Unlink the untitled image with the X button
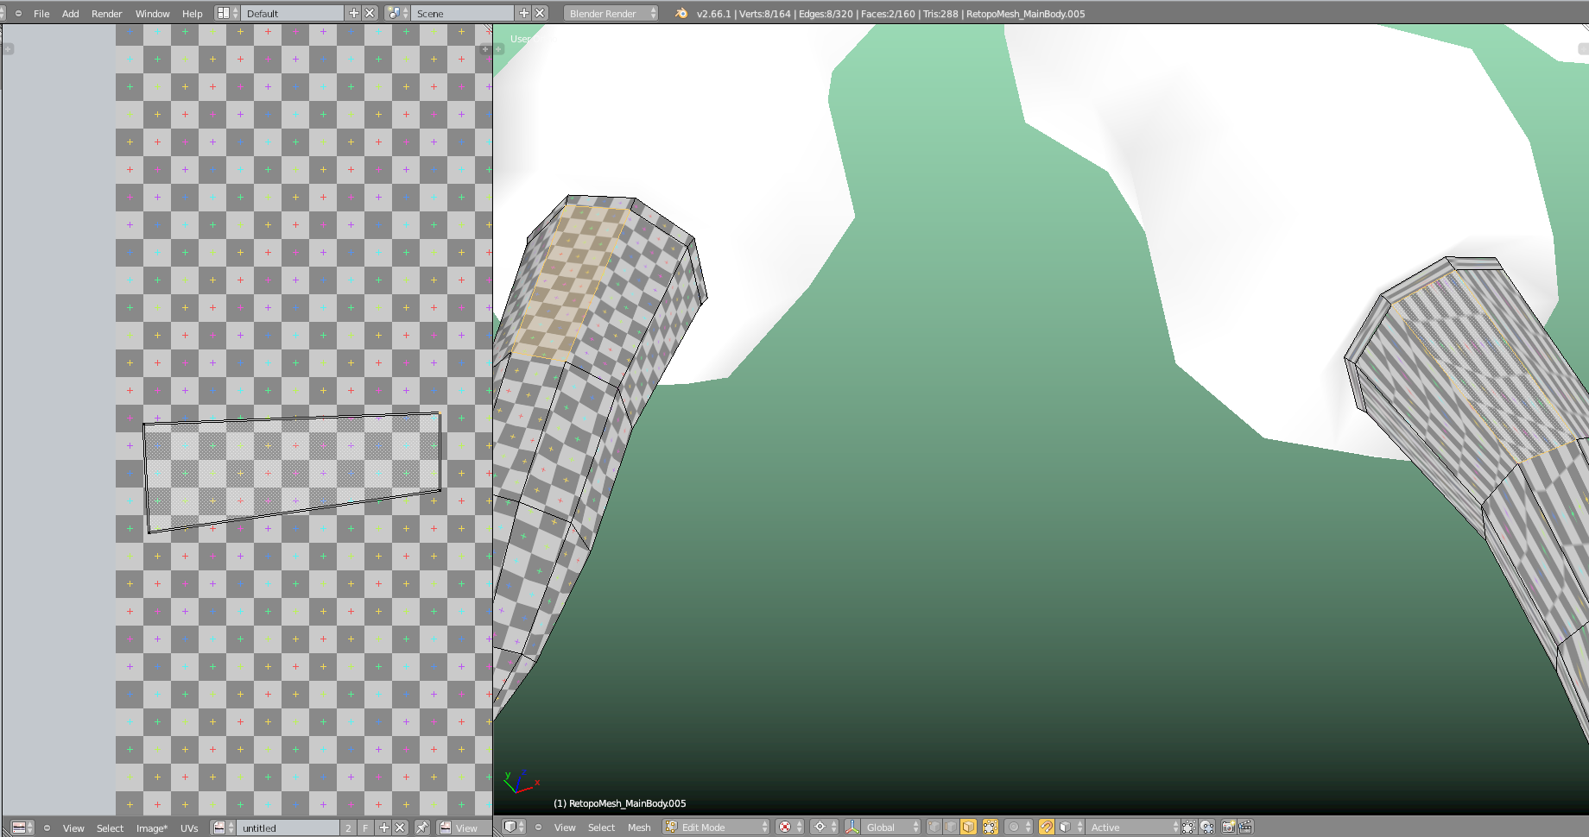1589x837 pixels. [x=400, y=827]
